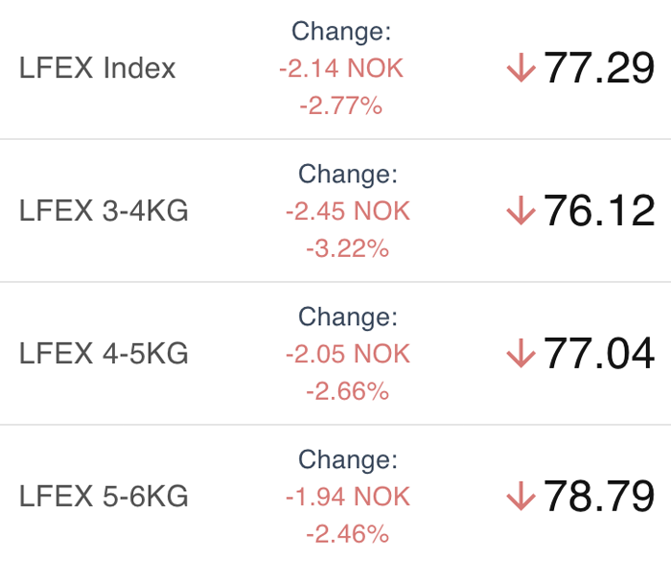Click the -2.45 NOK change value
Image resolution: width=671 pixels, height=561 pixels.
pos(347,211)
